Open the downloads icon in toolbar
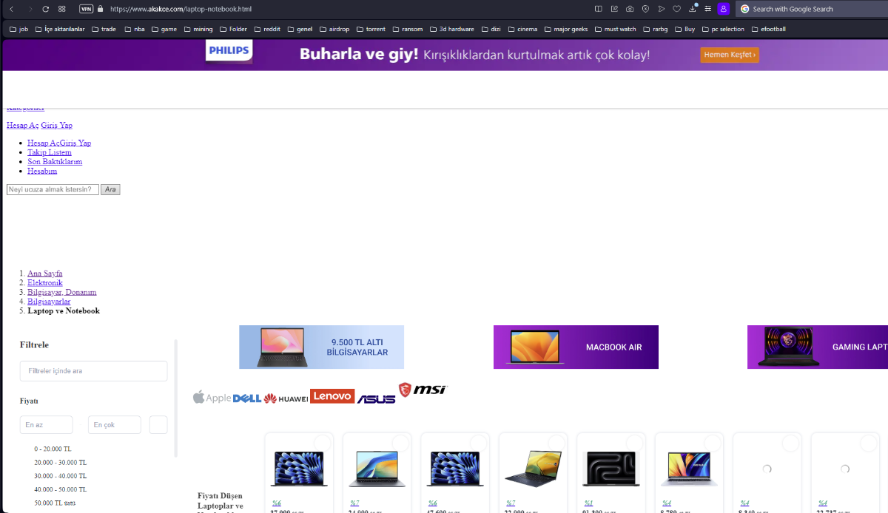The width and height of the screenshot is (888, 513). click(x=693, y=9)
